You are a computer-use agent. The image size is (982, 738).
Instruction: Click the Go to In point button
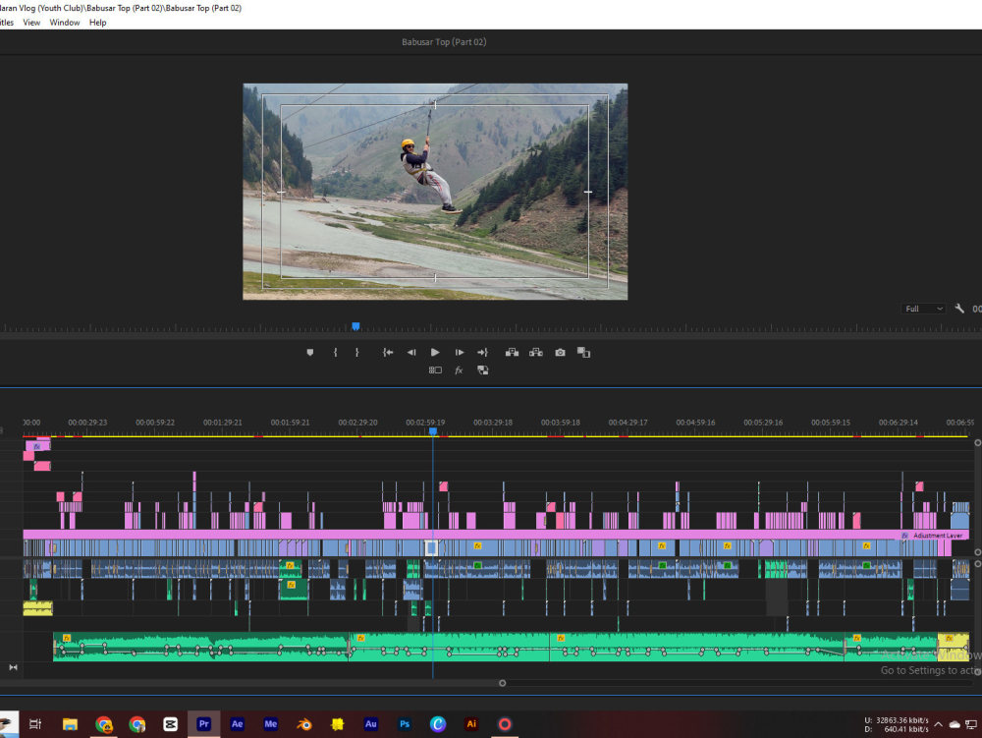[x=388, y=352]
